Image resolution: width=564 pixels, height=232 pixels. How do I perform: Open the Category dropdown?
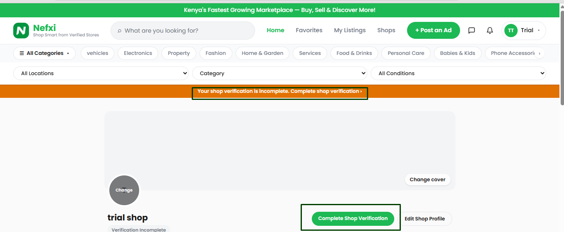tap(280, 73)
